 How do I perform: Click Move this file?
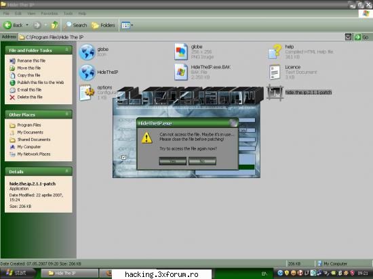pos(25,68)
